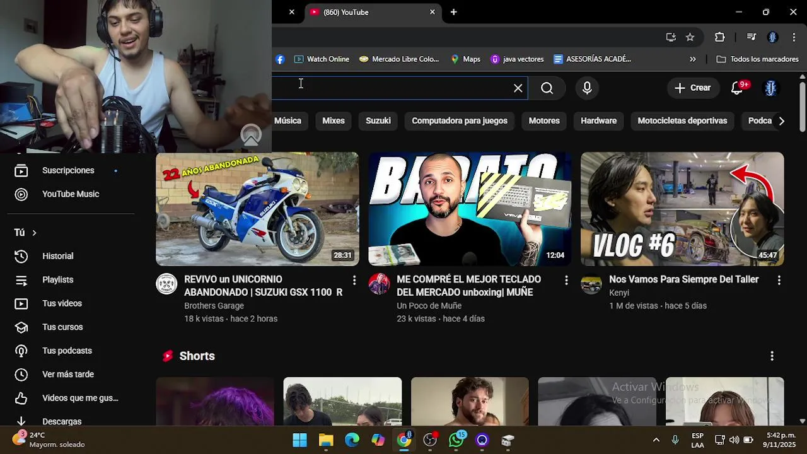Open Un Poco de Muñe channel name
The height and width of the screenshot is (454, 807).
[x=429, y=306]
